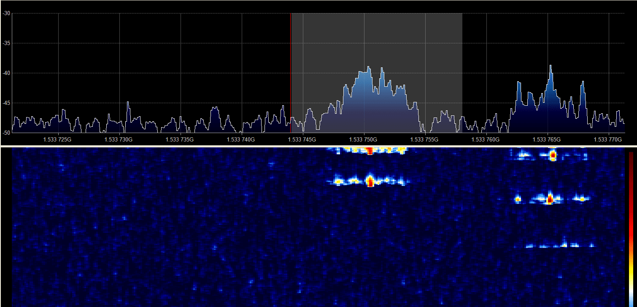Click the gray filter passband region
637x307 pixels.
376,73
